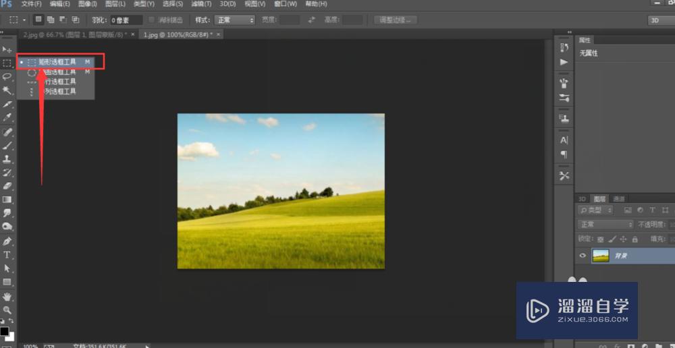Open the Brush Presets panel icon
This screenshot has width=675, height=348.
[564, 83]
